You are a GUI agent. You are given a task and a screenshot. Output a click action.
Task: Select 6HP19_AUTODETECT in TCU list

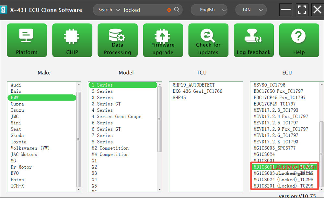[x=194, y=85]
